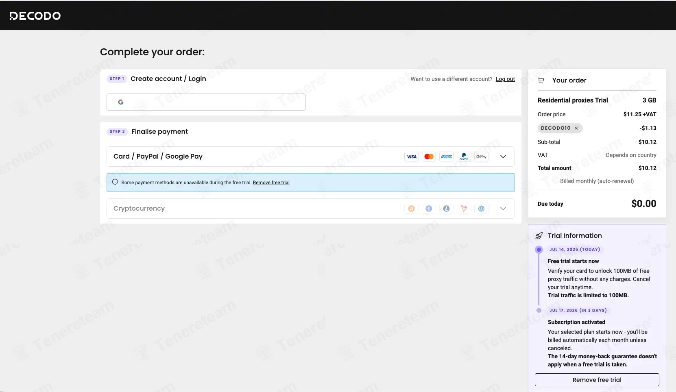
Task: Click the shopping cart icon beside Your order
Action: (x=541, y=81)
